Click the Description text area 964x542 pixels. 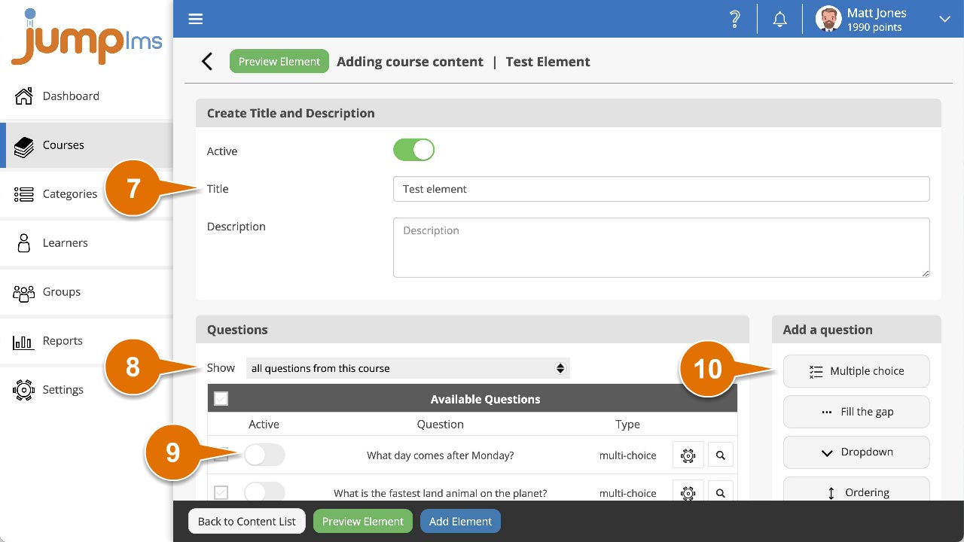[661, 248]
